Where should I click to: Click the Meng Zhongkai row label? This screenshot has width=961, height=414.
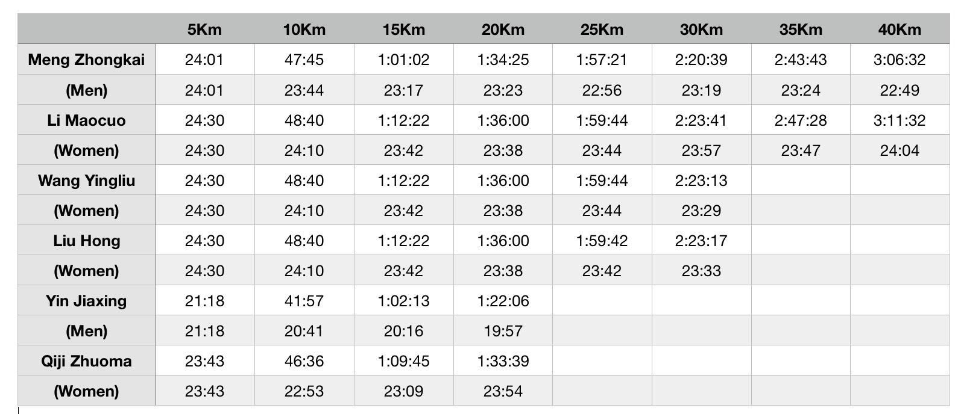pos(86,60)
